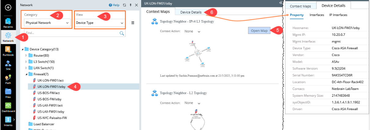Click the Open Map button

259,30
